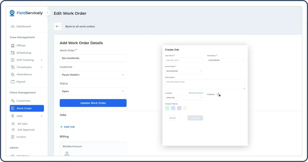Select All Jobs under the Jobs section
The width and height of the screenshot is (308, 162).
(x=23, y=123)
